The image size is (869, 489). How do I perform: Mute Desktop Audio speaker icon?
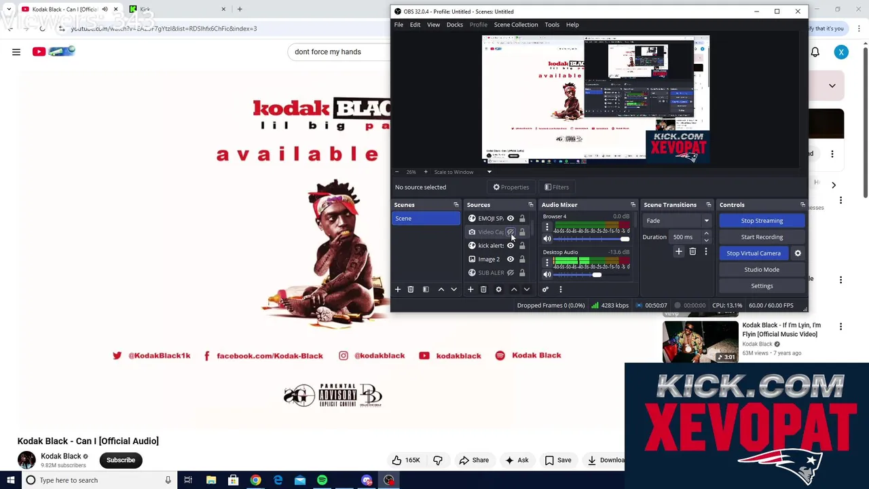tap(547, 274)
